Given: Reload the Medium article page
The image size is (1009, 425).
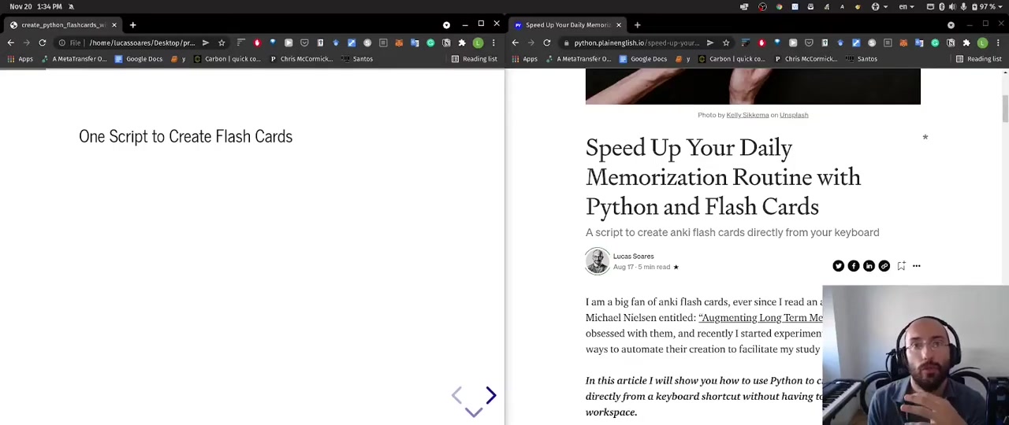Looking at the screenshot, I should (x=546, y=42).
